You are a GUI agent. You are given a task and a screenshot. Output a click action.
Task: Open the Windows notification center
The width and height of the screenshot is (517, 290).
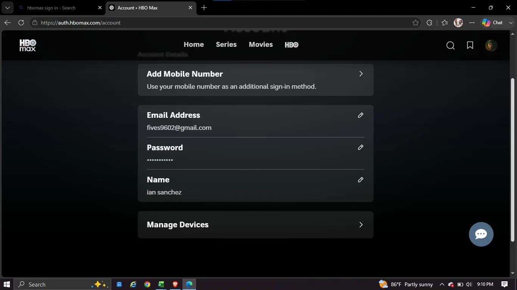point(505,284)
